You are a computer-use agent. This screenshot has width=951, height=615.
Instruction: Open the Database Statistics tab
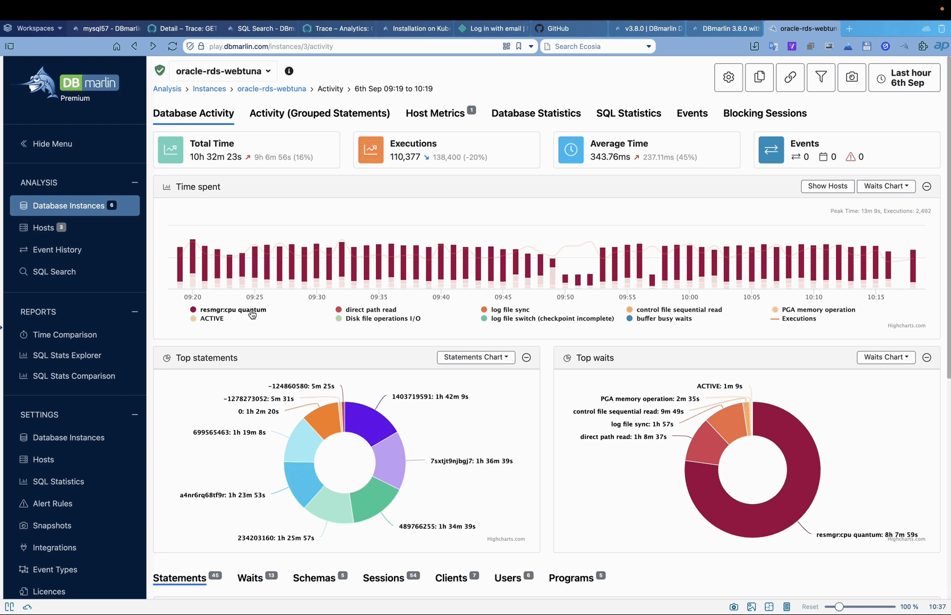click(x=536, y=113)
